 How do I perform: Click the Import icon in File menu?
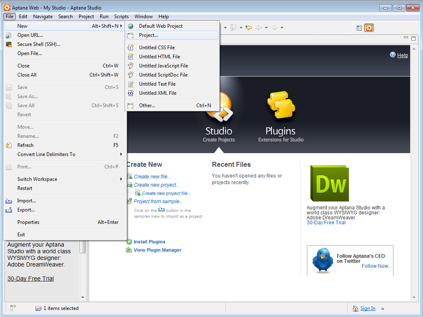pyautogui.click(x=9, y=201)
